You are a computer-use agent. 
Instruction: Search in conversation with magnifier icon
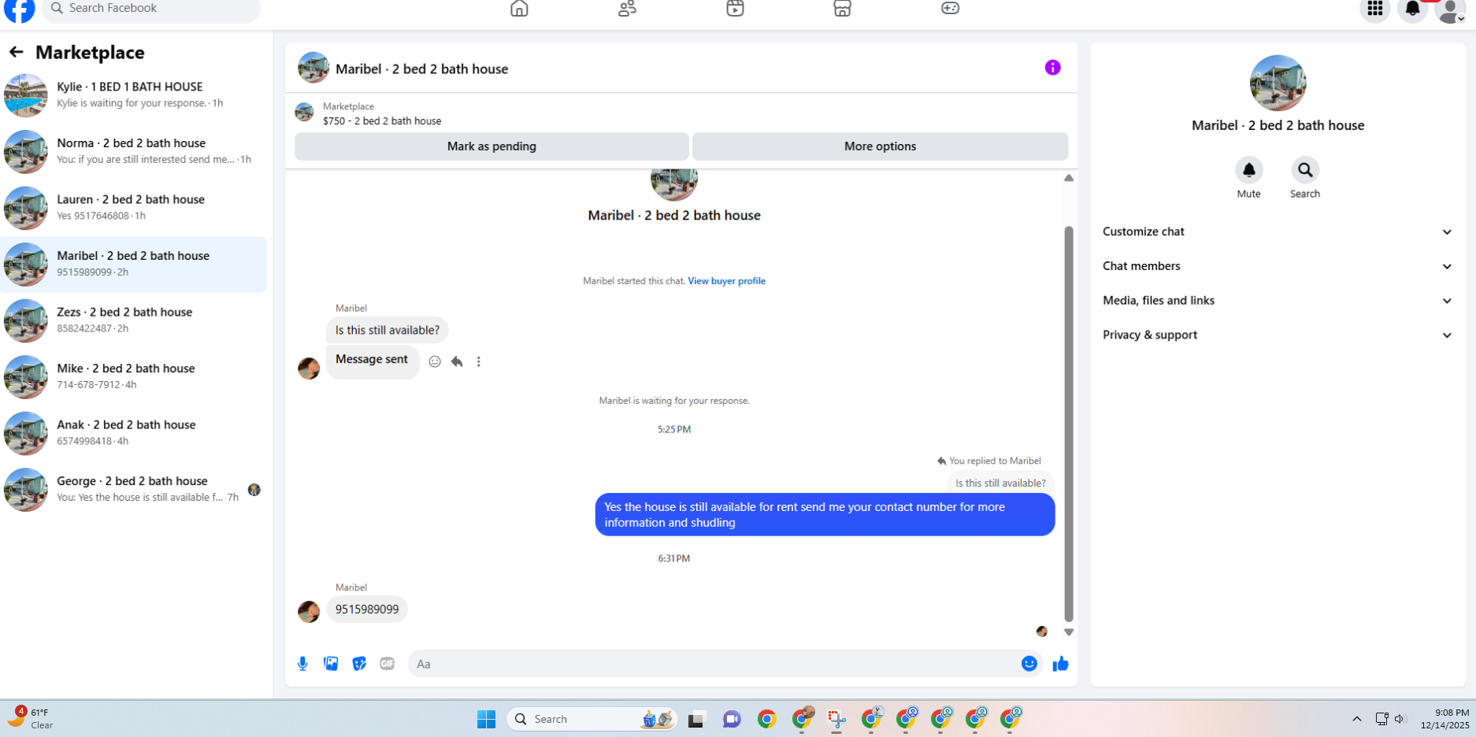point(1305,170)
